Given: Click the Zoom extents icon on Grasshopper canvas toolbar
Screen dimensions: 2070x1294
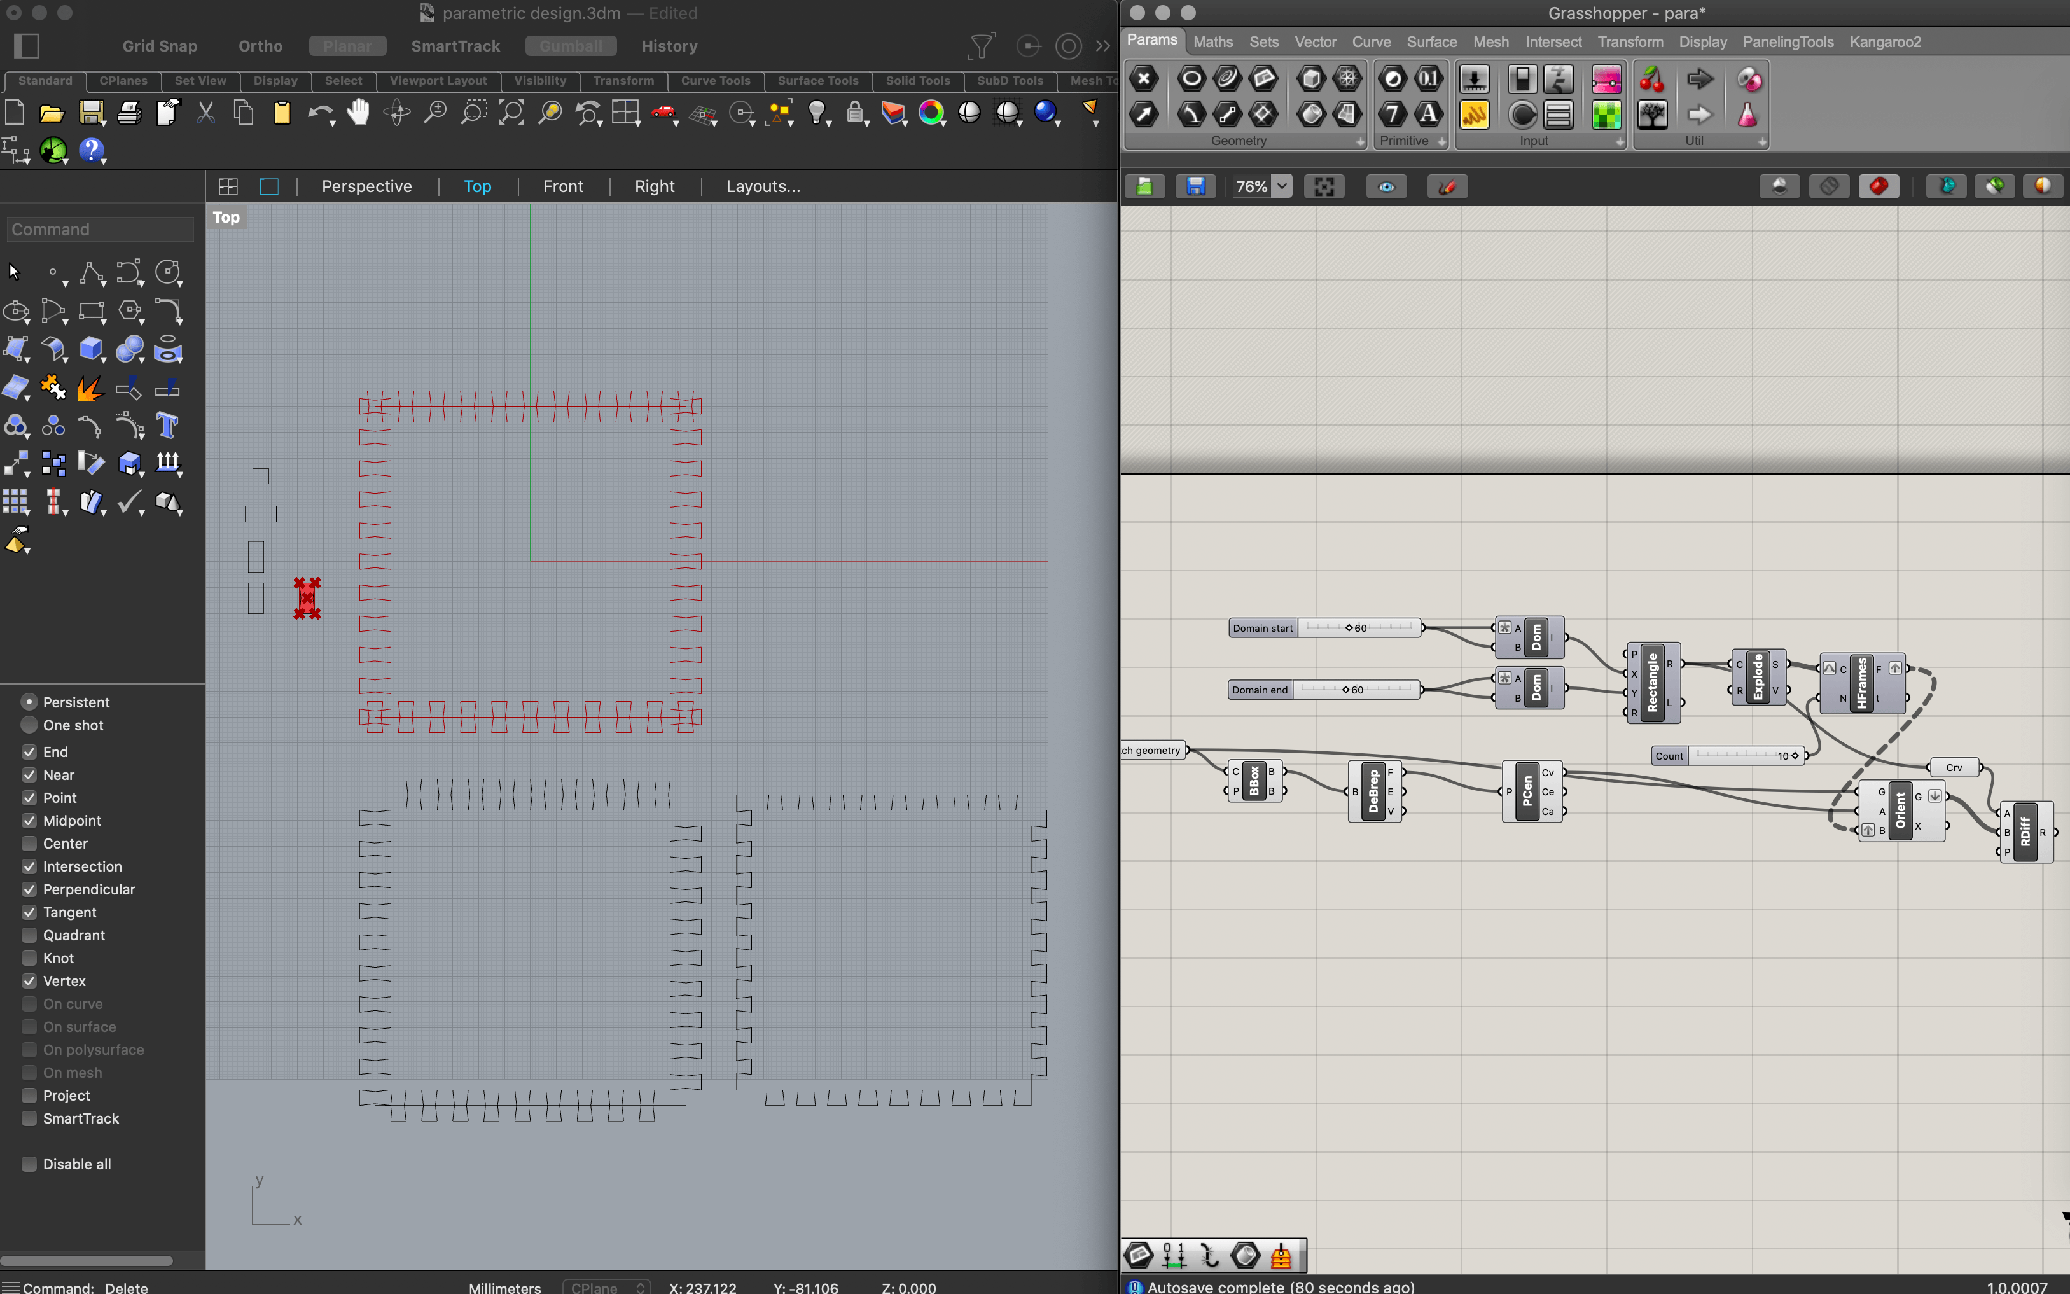Looking at the screenshot, I should point(1324,186).
